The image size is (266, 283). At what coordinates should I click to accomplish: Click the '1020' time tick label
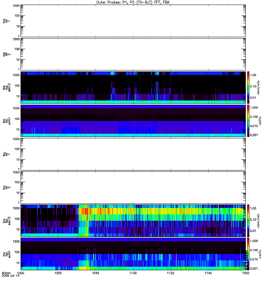(58, 273)
